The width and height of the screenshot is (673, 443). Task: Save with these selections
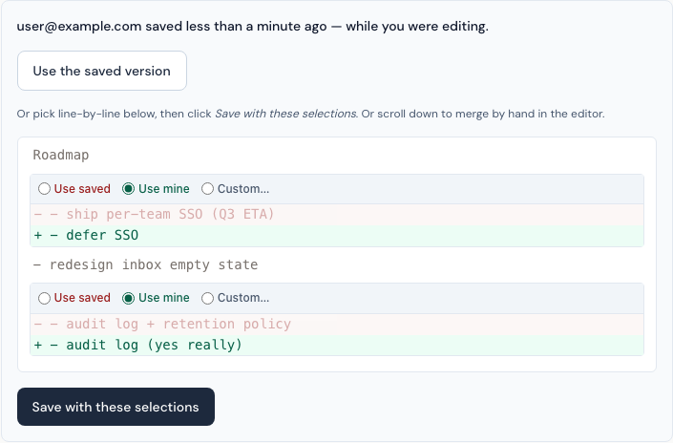116,407
